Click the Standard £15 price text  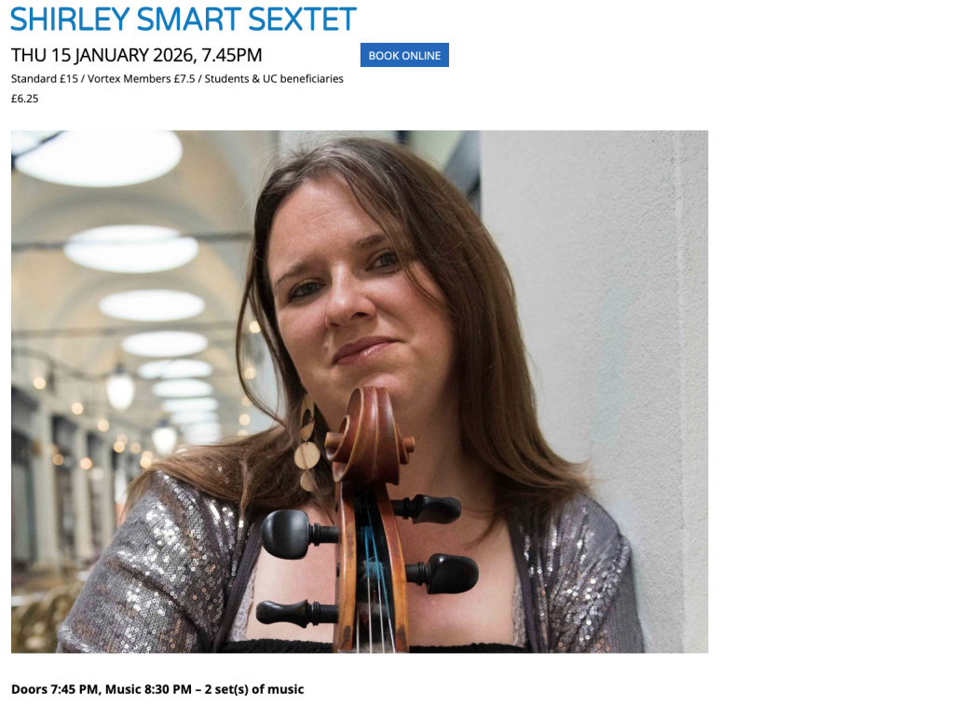coord(45,78)
